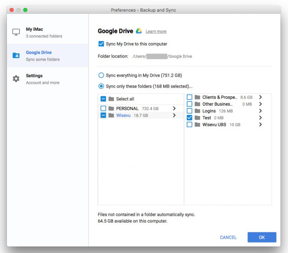
Task: Expand Other Busines.. folder chevron
Action: [x=260, y=104]
